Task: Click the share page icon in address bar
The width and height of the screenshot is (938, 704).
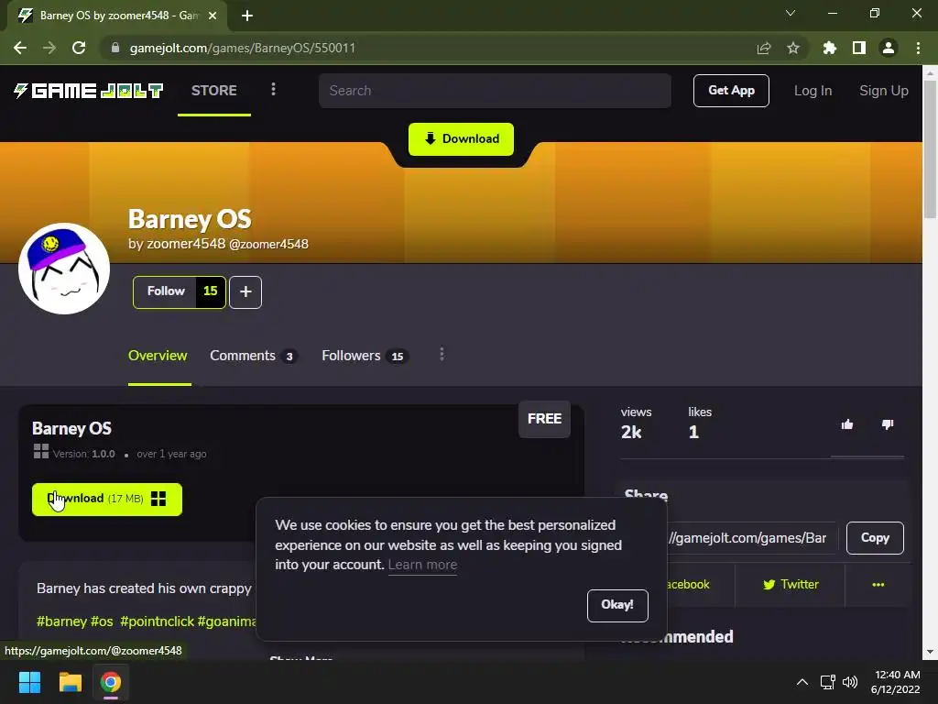Action: [763, 48]
